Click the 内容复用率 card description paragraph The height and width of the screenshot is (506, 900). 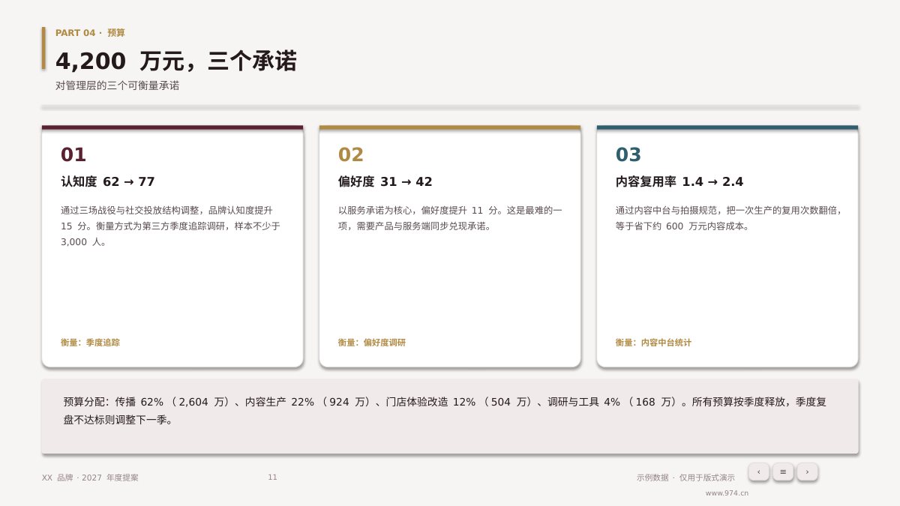tap(728, 218)
